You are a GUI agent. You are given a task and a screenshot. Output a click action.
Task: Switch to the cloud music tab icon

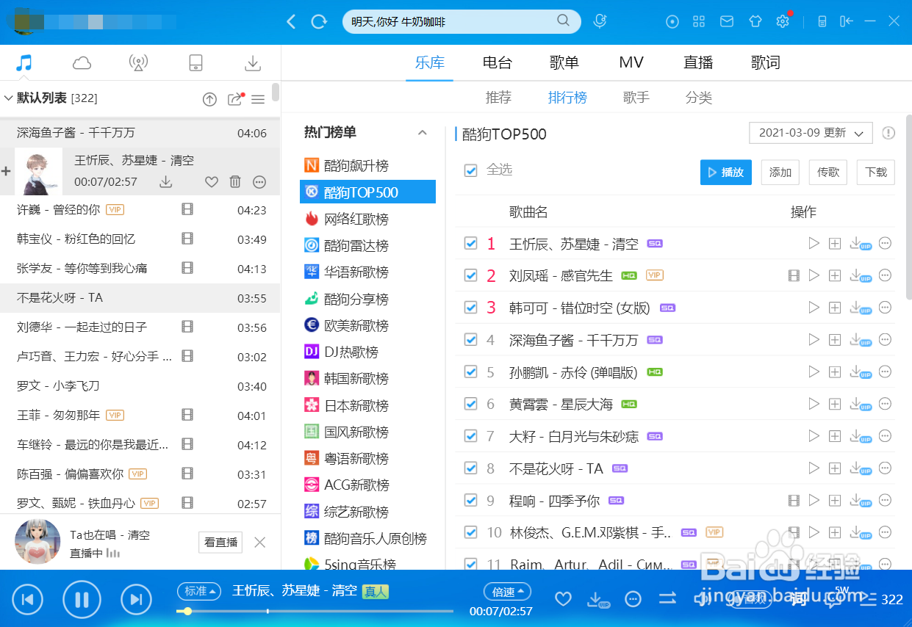tap(82, 63)
